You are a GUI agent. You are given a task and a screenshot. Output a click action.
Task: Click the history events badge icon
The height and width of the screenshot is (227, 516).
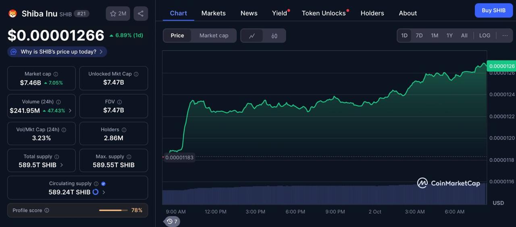(x=172, y=221)
